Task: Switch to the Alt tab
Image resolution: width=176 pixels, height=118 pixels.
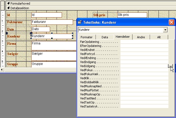Action: point(159,37)
